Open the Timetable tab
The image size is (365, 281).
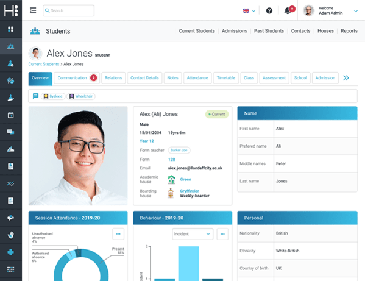point(226,78)
